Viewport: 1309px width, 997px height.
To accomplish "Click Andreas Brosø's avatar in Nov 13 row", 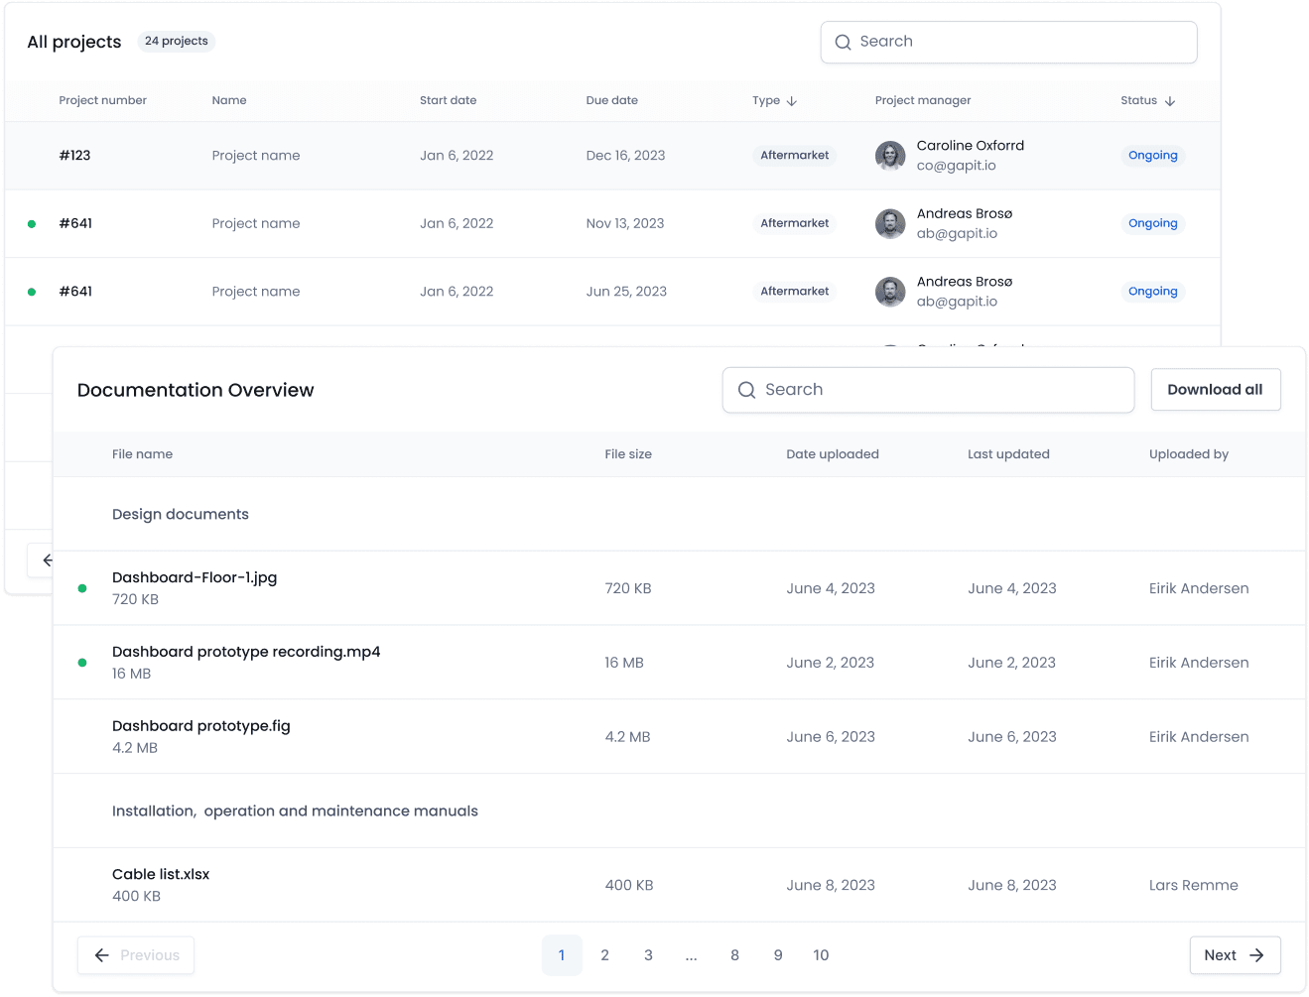I will pyautogui.click(x=890, y=224).
